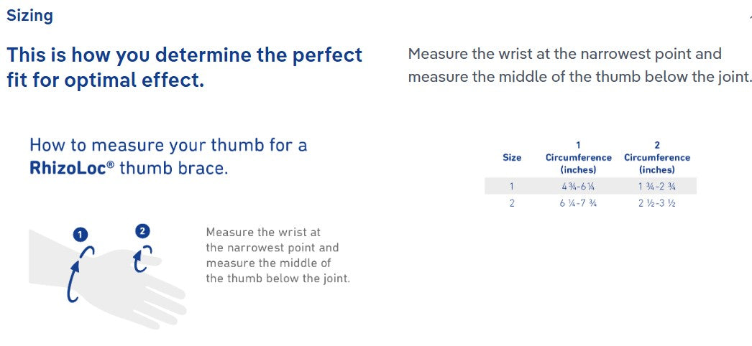
Task: Click the collapse chevron at top-right edge
Action: (749, 15)
